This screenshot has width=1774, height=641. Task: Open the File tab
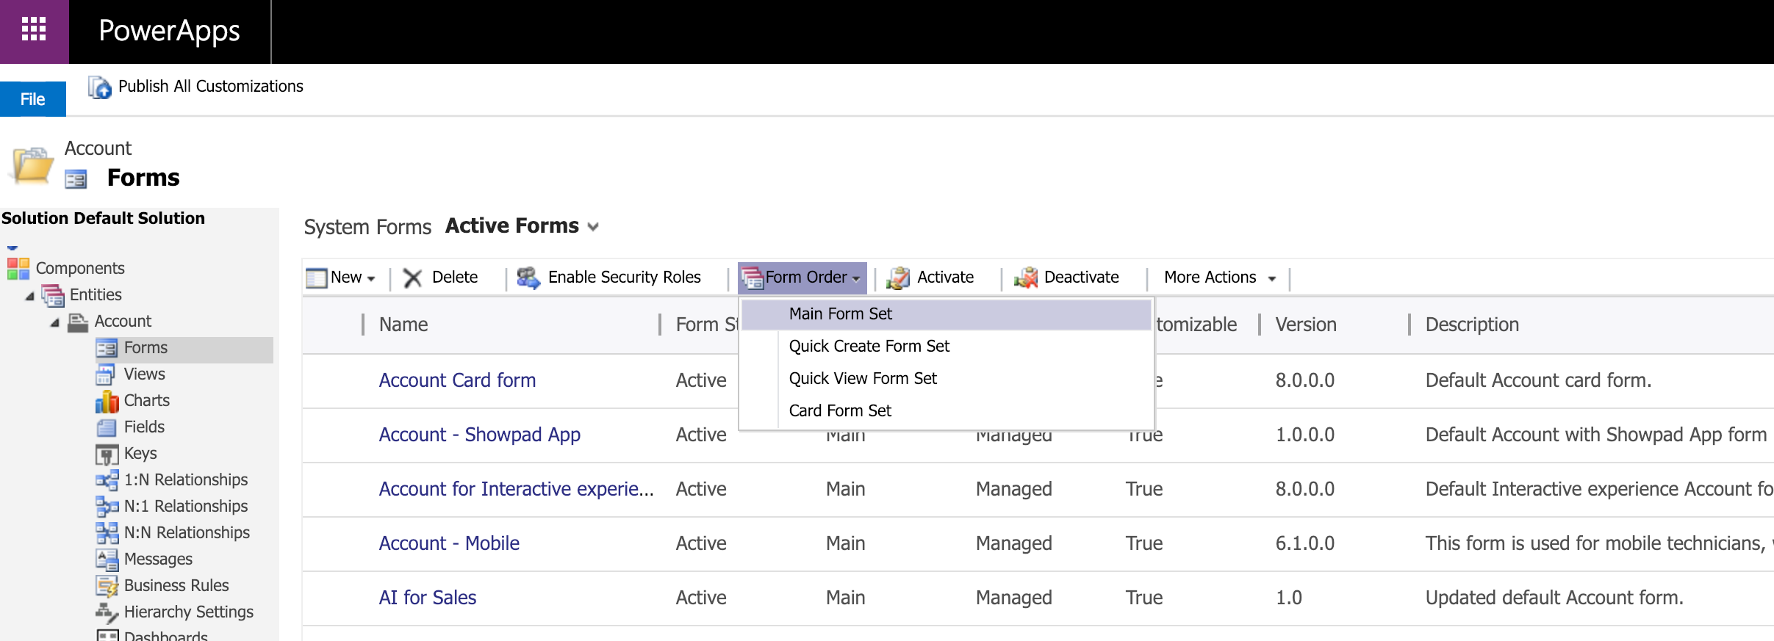(33, 99)
